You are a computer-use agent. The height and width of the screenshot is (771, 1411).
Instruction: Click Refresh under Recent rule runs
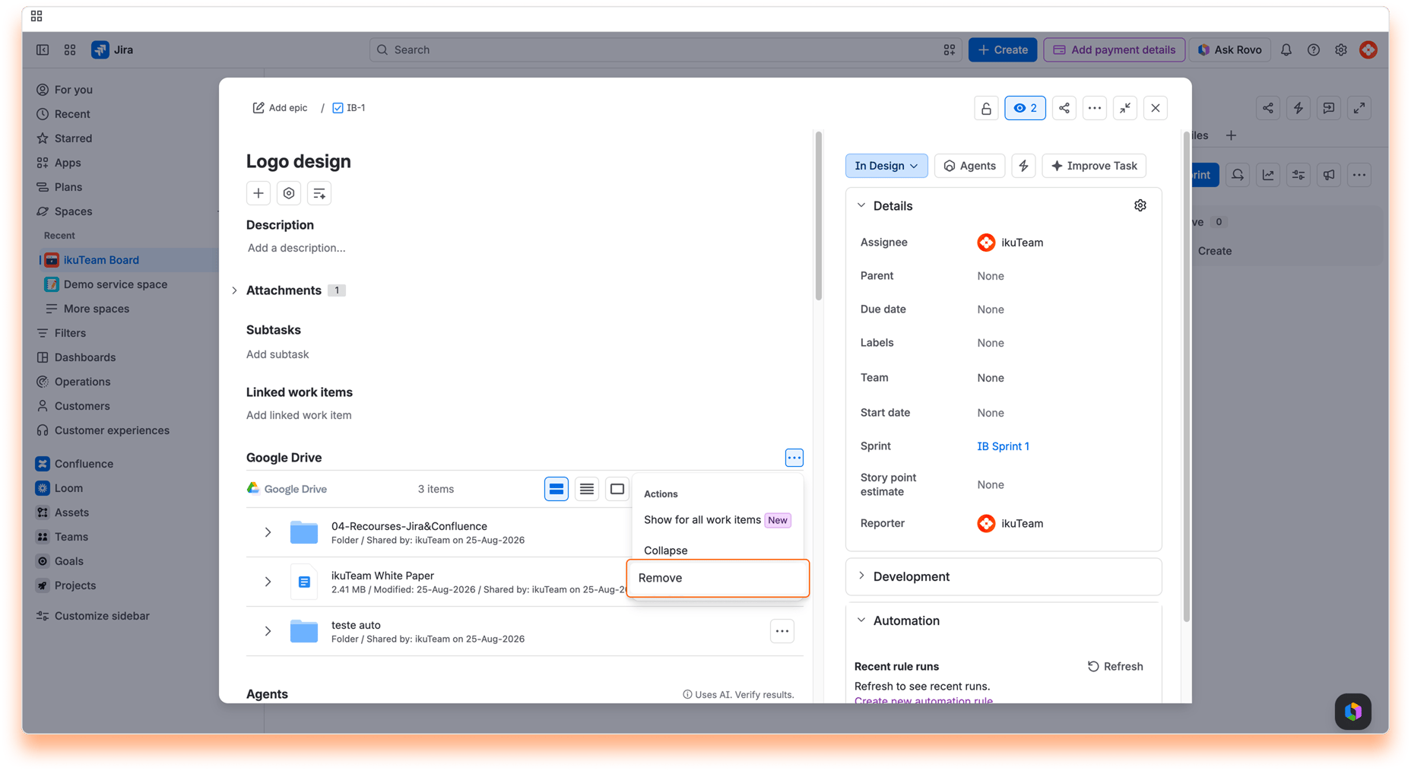pos(1115,666)
